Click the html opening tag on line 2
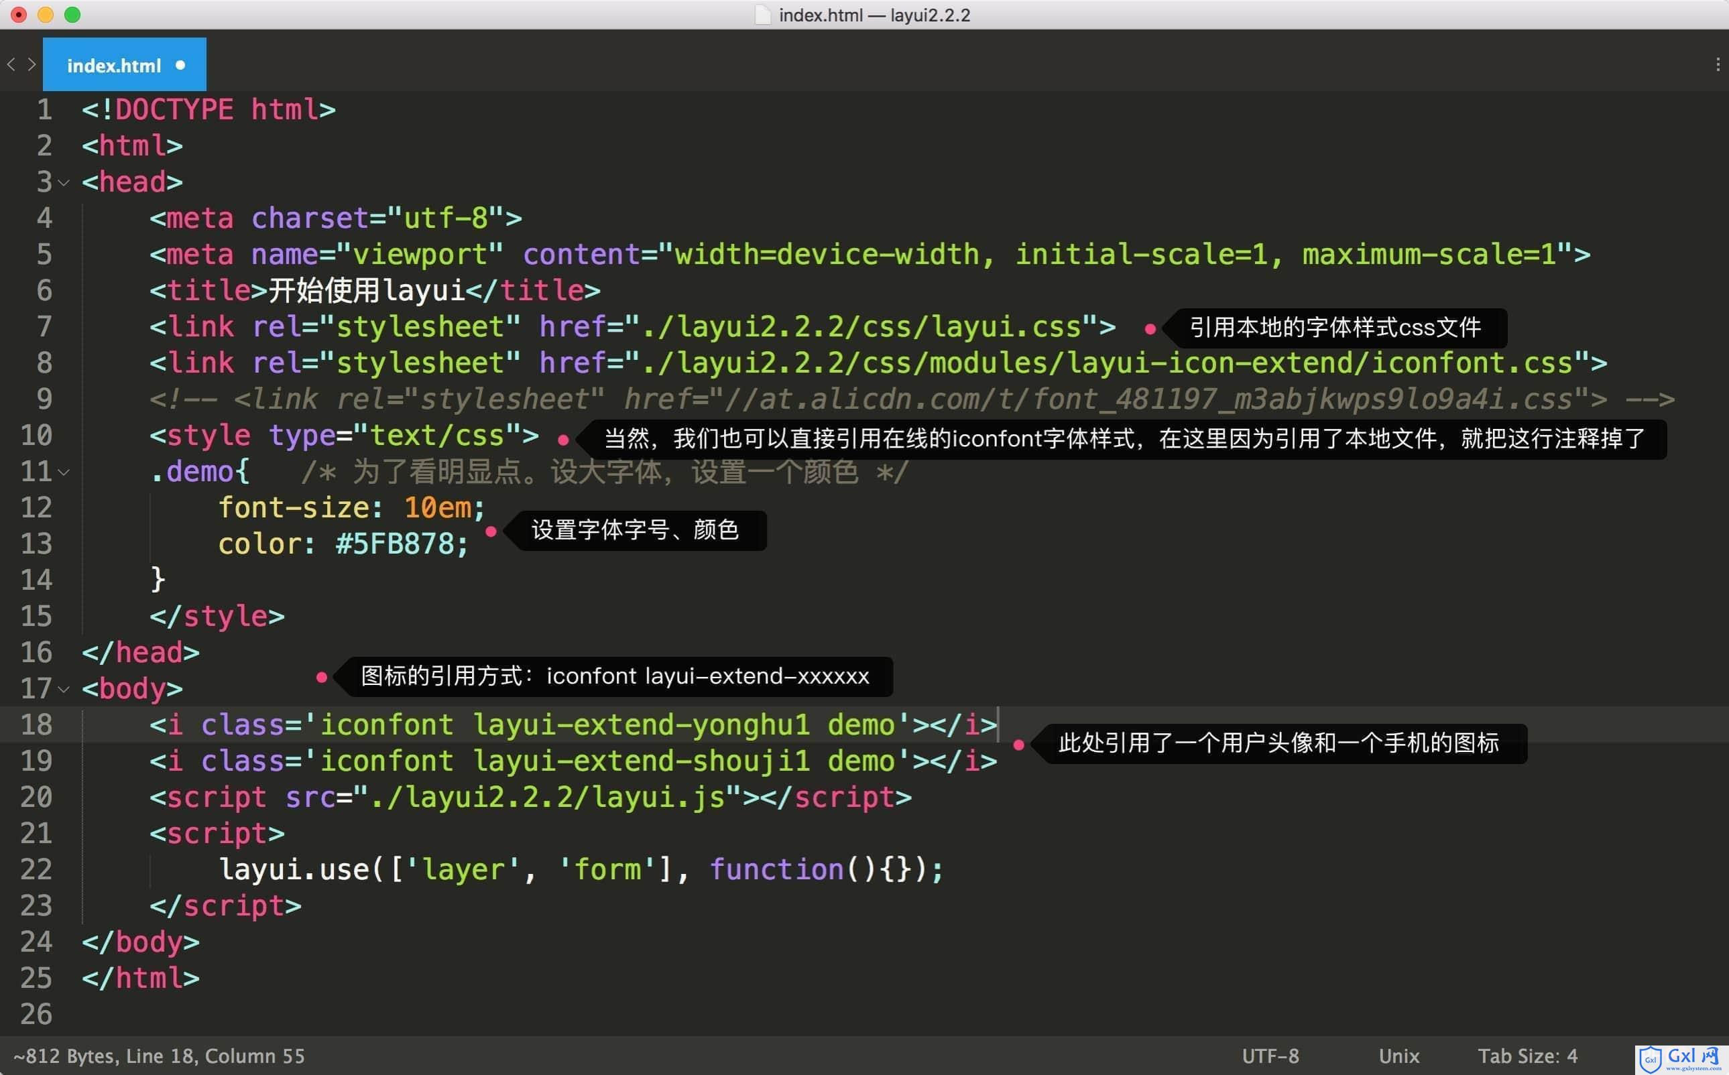 click(132, 145)
